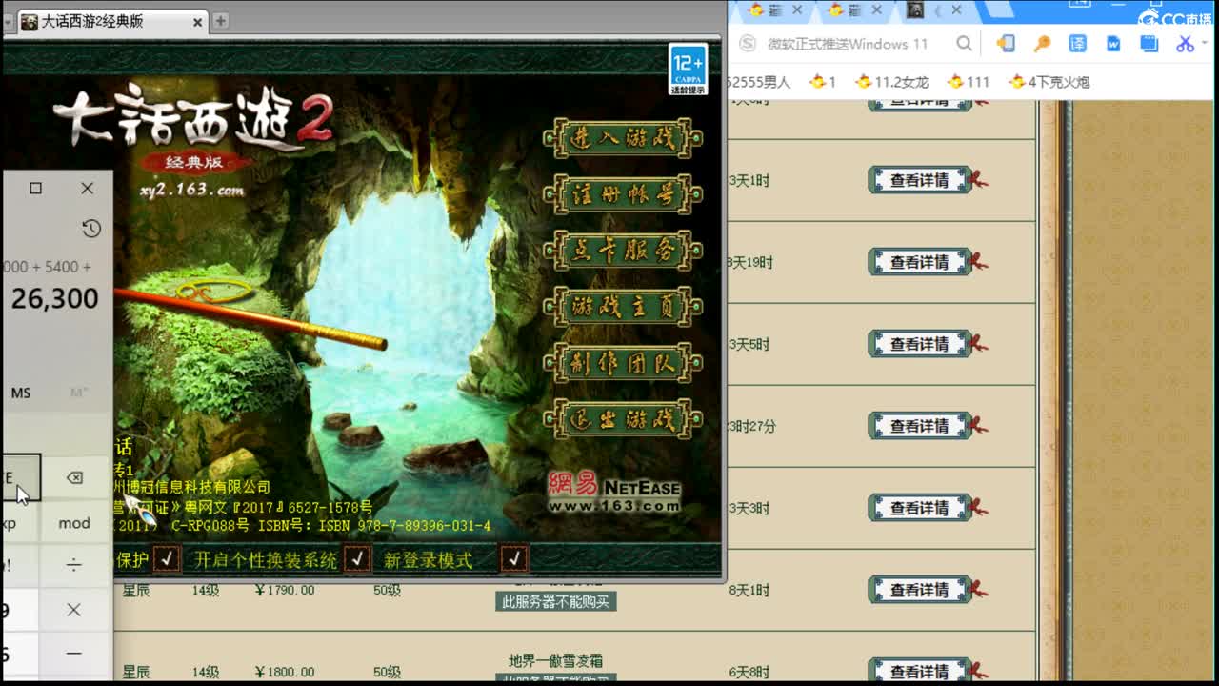Switch to 大话西游2经典版 tab
Screen dimensions: 1219x686
coord(112,21)
